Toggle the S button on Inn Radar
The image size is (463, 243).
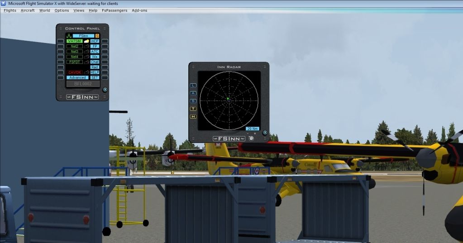click(193, 101)
